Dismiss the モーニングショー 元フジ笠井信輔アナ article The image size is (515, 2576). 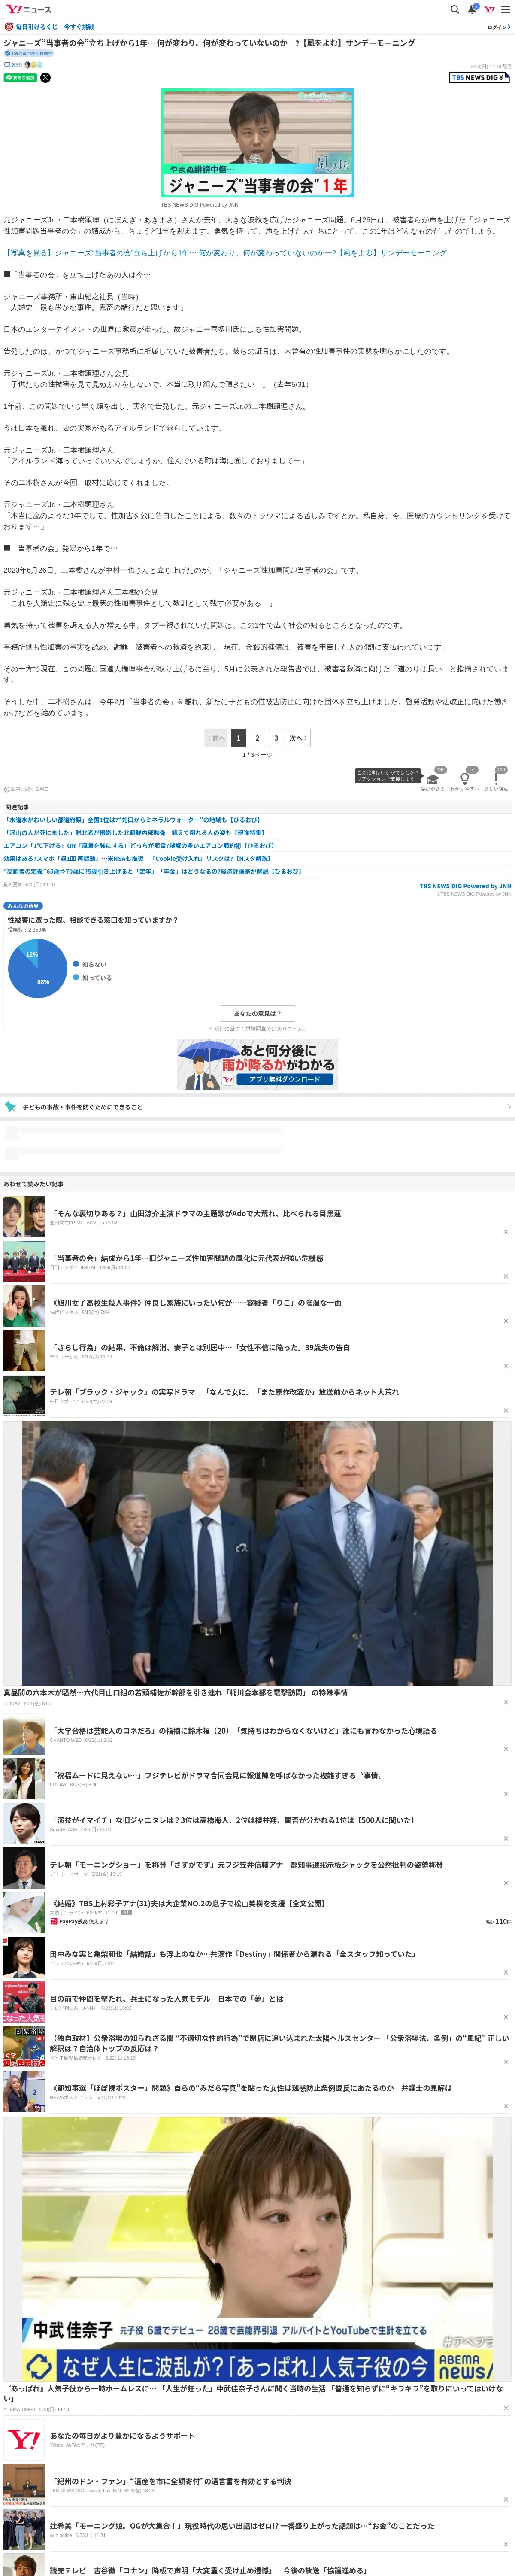pos(505,1883)
